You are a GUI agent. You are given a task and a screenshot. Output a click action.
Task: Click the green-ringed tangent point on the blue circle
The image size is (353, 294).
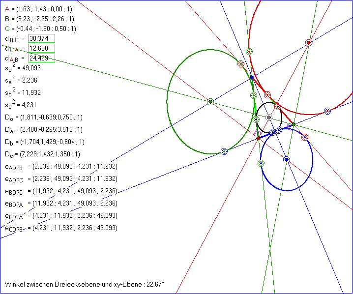pos(261,163)
